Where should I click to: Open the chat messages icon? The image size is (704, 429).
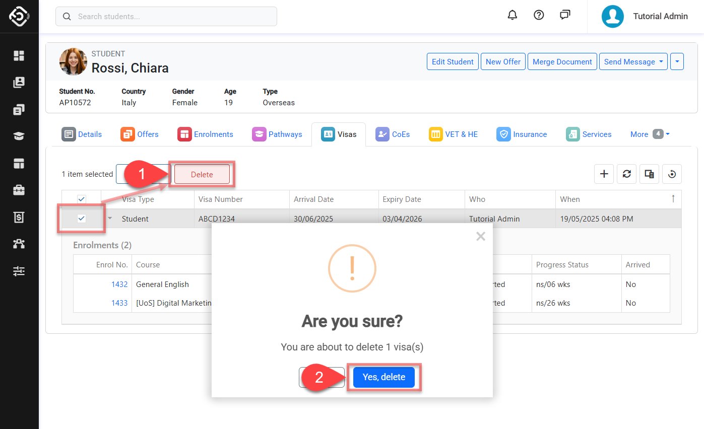pyautogui.click(x=565, y=15)
